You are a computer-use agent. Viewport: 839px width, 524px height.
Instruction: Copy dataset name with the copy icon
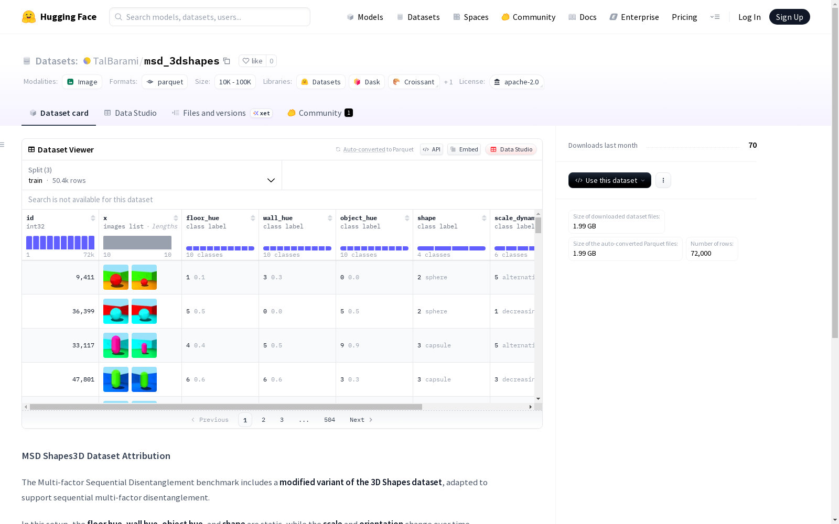(x=227, y=61)
